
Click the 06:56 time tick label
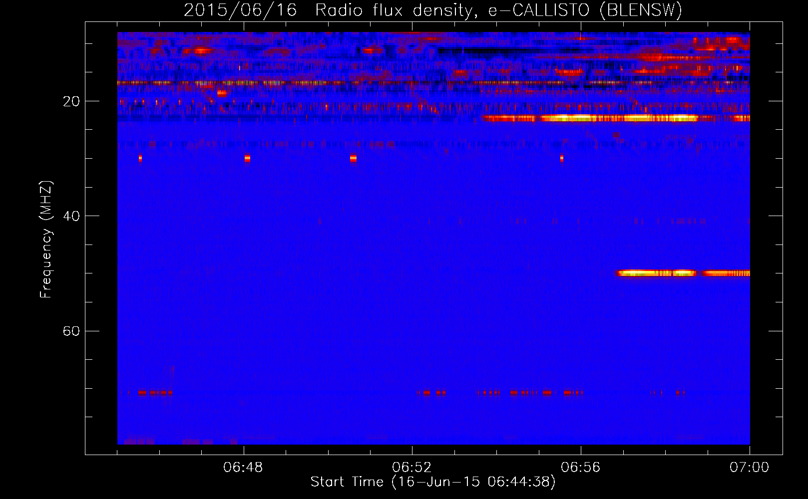[581, 468]
